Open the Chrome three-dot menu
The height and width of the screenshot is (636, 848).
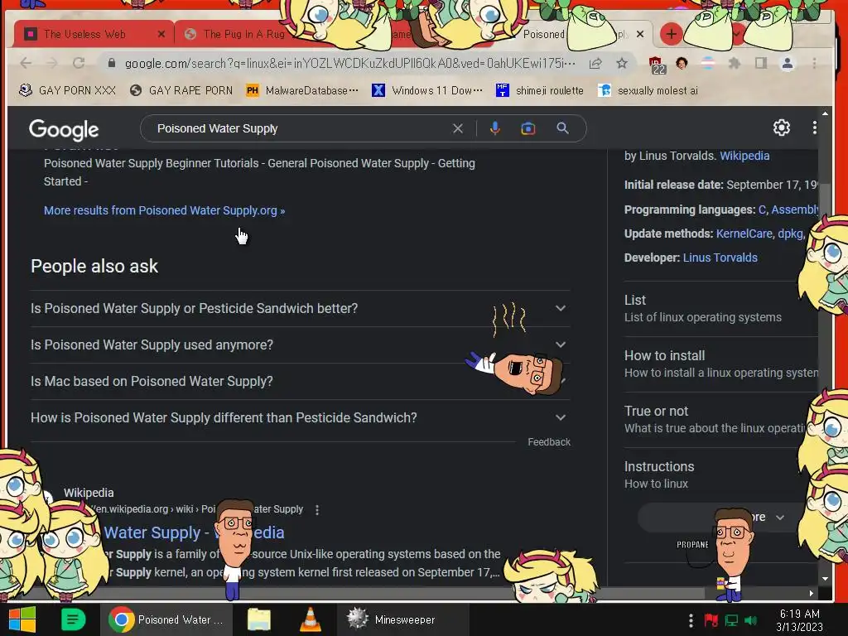815,63
